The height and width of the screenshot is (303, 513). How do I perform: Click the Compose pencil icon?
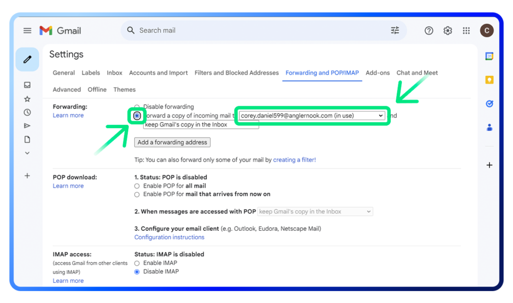coord(28,60)
